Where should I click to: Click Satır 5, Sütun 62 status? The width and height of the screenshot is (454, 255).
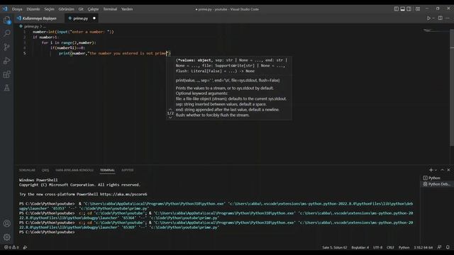tap(334, 247)
